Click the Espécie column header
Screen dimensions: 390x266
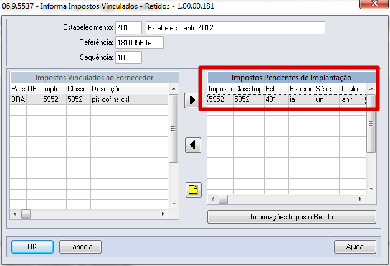point(302,89)
